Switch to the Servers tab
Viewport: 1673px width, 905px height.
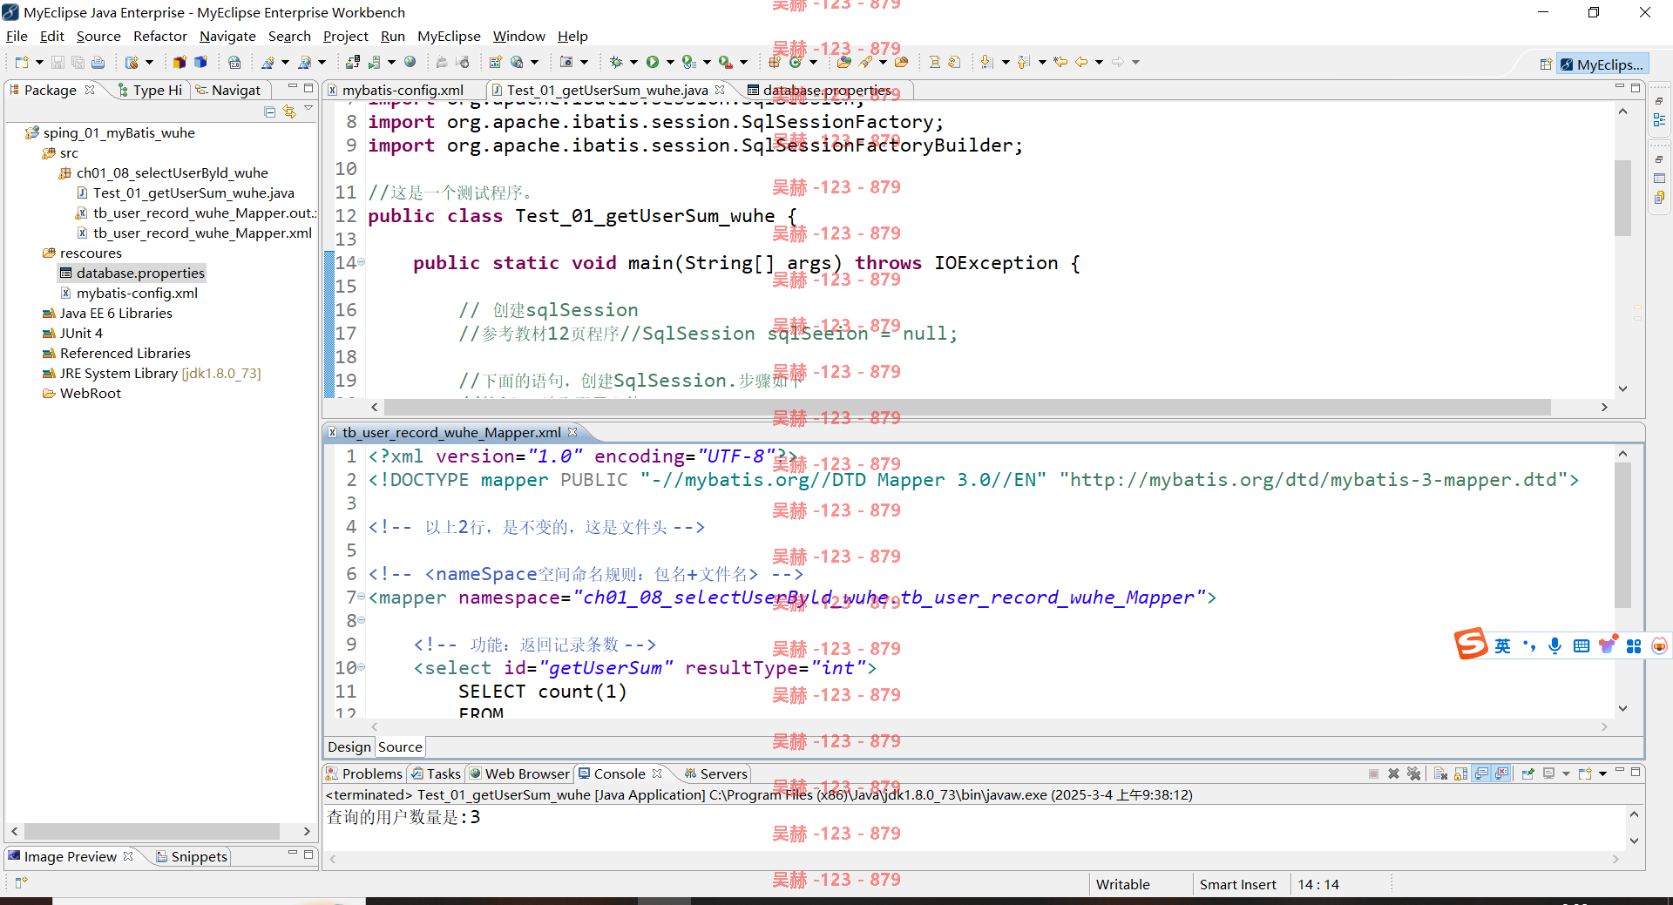tap(715, 773)
